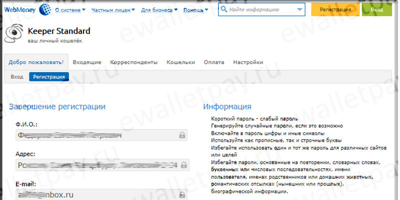The height and width of the screenshot is (200, 400).
Task: Click the lock icon in E-mail field
Action: 182,195
